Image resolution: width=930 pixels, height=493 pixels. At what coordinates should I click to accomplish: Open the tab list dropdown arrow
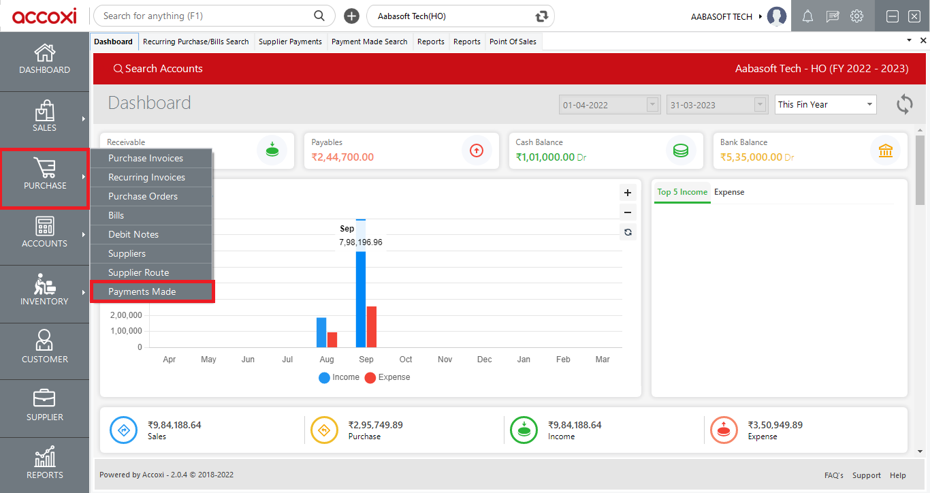[910, 41]
